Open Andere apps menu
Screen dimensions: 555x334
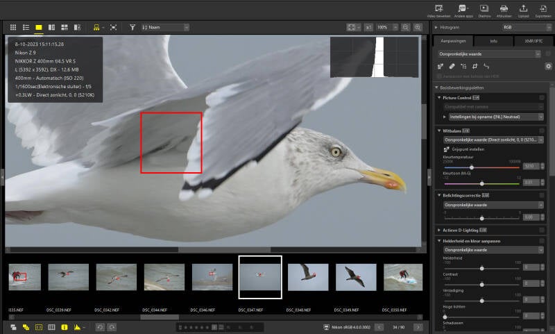tap(463, 10)
